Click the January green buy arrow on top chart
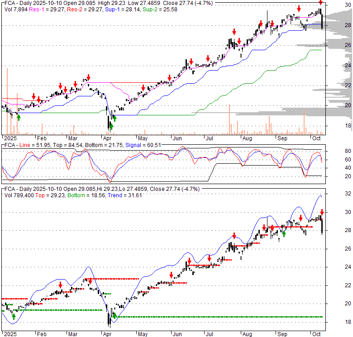The width and height of the screenshot is (353, 337). click(x=19, y=117)
